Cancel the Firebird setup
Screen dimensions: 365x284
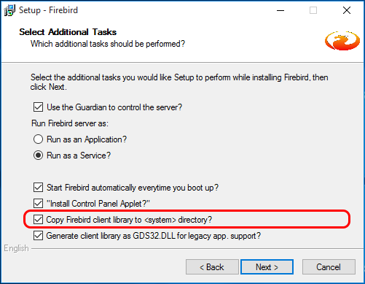(329, 267)
